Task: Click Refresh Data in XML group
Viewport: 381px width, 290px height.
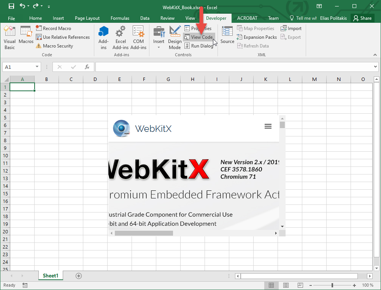Action: (253, 46)
